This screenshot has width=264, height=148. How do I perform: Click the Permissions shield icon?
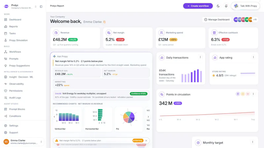click(x=6, y=91)
